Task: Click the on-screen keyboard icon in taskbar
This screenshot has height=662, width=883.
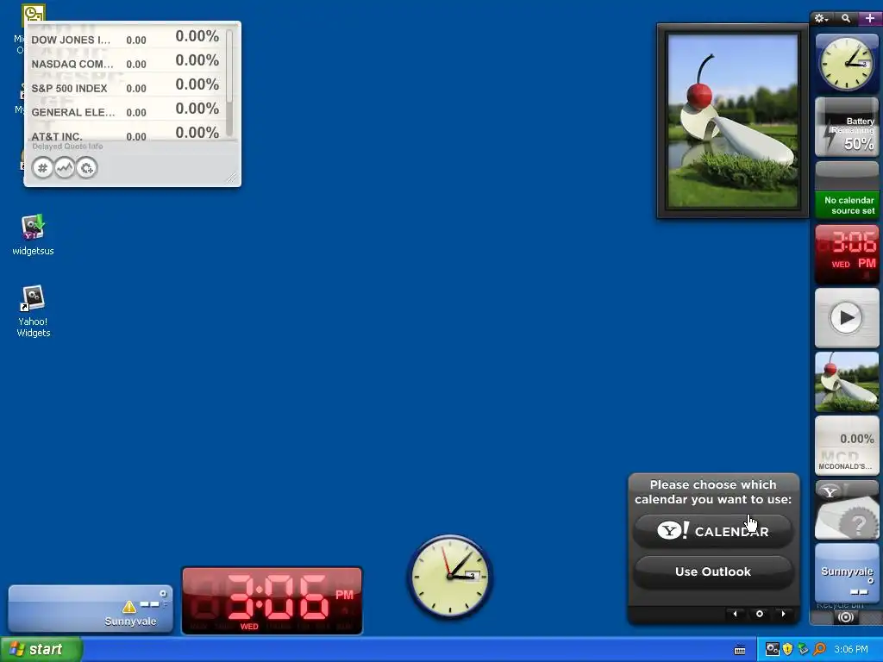Action: pyautogui.click(x=739, y=650)
